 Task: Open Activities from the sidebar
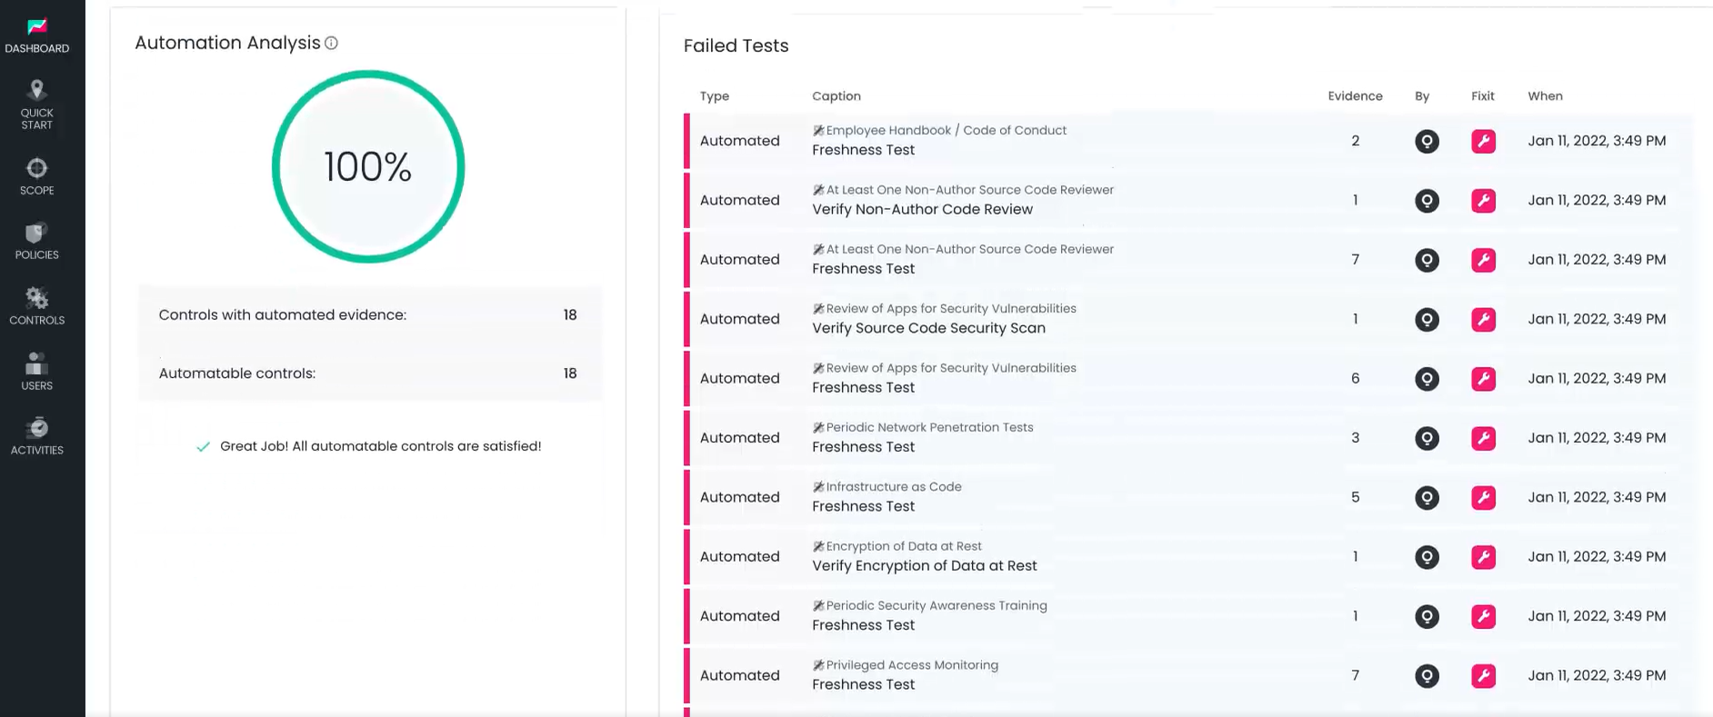tap(37, 436)
